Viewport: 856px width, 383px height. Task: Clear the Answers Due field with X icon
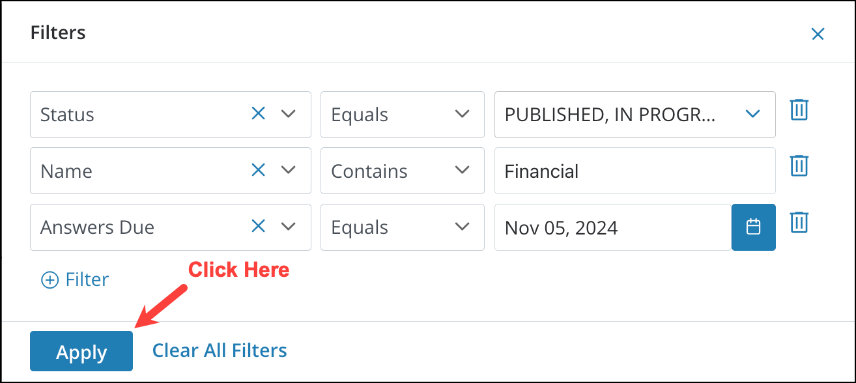tap(258, 227)
